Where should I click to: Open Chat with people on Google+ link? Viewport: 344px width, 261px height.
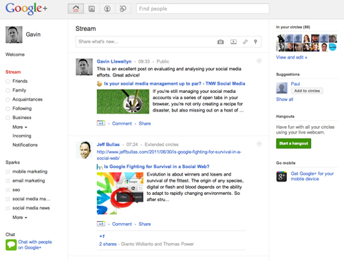pyautogui.click(x=35, y=244)
